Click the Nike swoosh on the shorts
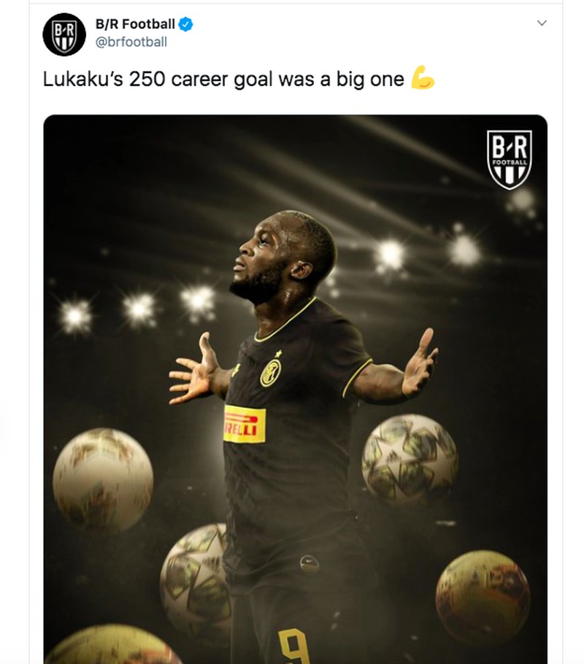Image resolution: width=584 pixels, height=664 pixels. [x=309, y=564]
